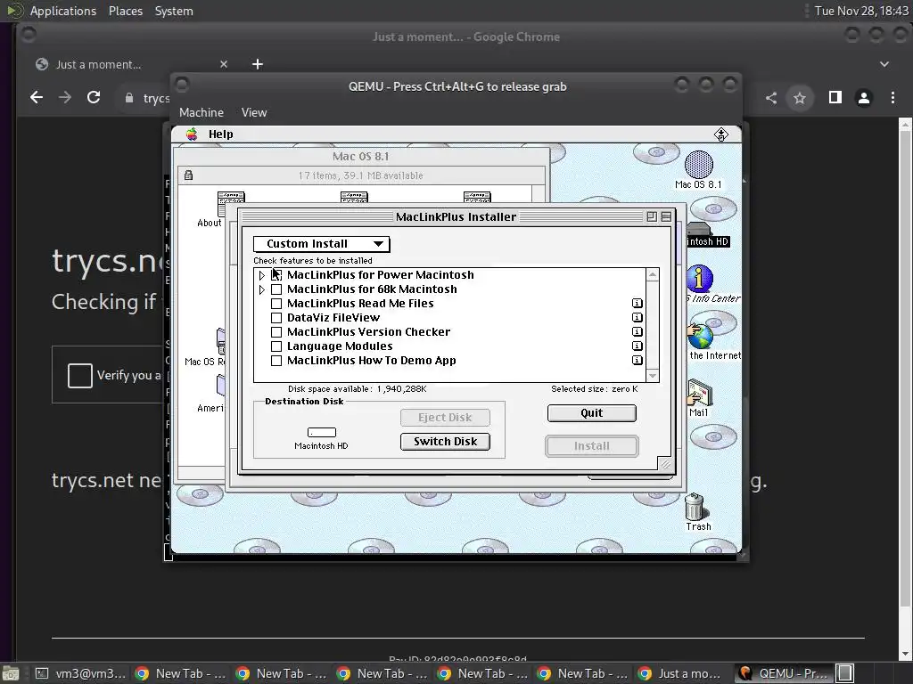Click the Quit button

tap(592, 413)
